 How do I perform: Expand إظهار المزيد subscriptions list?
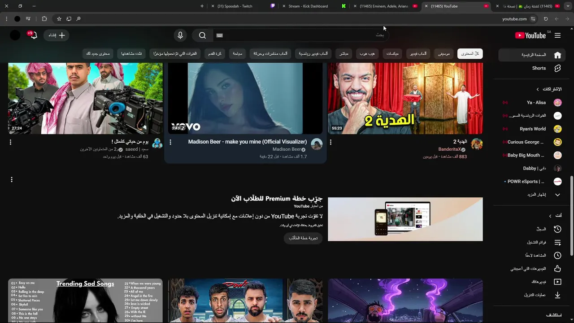pyautogui.click(x=532, y=195)
